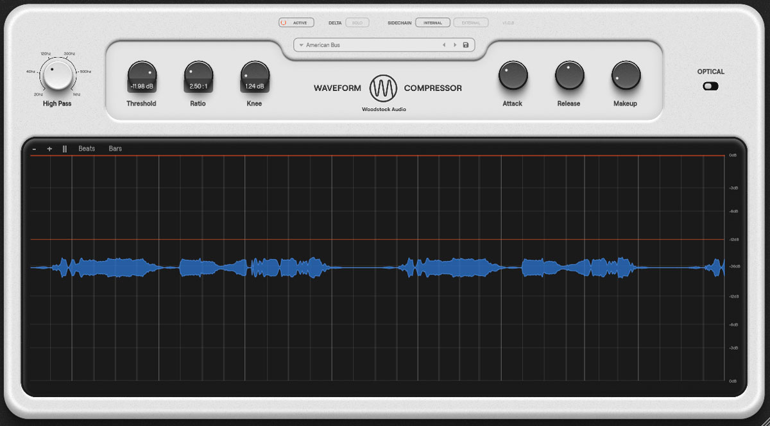Viewport: 770px width, 426px height.
Task: Click the zoom in plus icon above waveform
Action: pos(49,148)
